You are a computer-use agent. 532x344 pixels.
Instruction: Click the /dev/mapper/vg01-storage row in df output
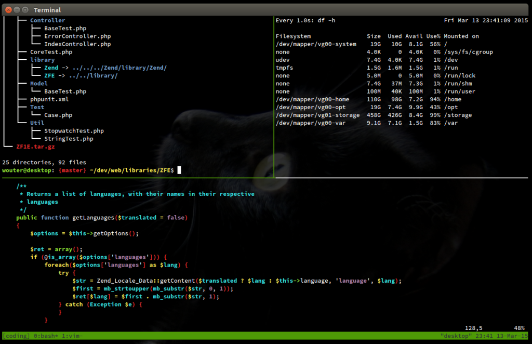[x=315, y=115]
